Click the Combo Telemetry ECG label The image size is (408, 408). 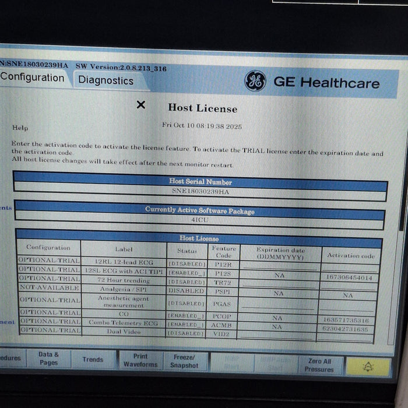coord(124,323)
